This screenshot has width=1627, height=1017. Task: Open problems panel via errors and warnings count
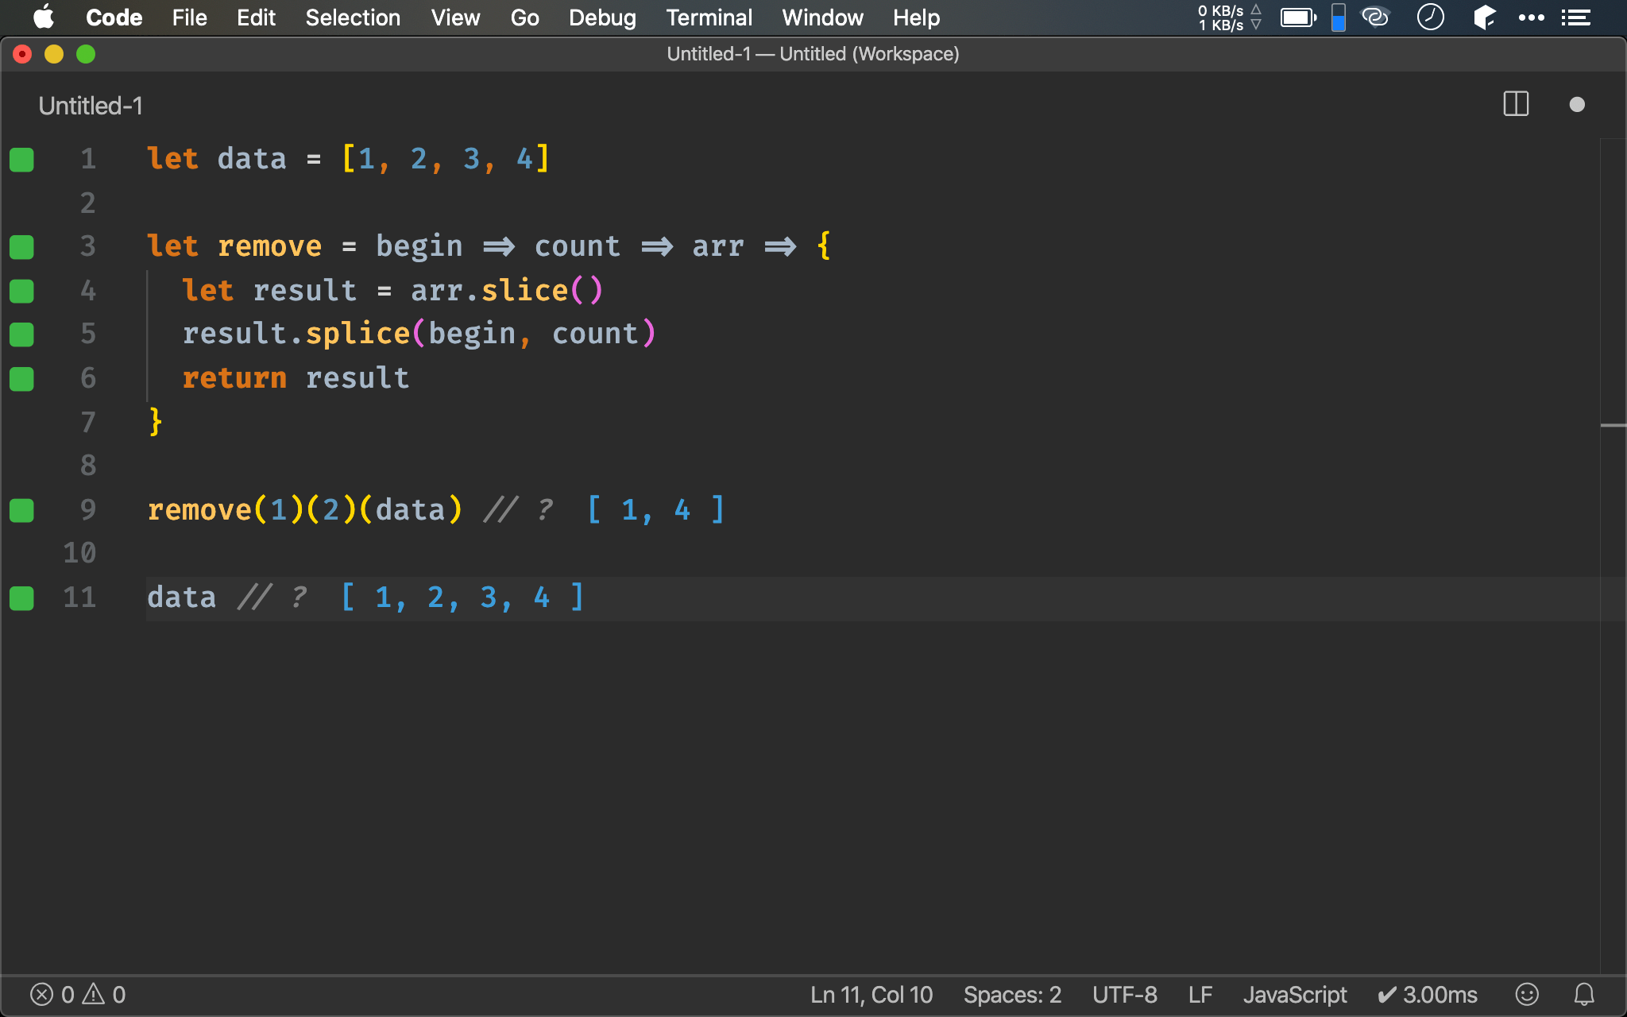(x=78, y=995)
